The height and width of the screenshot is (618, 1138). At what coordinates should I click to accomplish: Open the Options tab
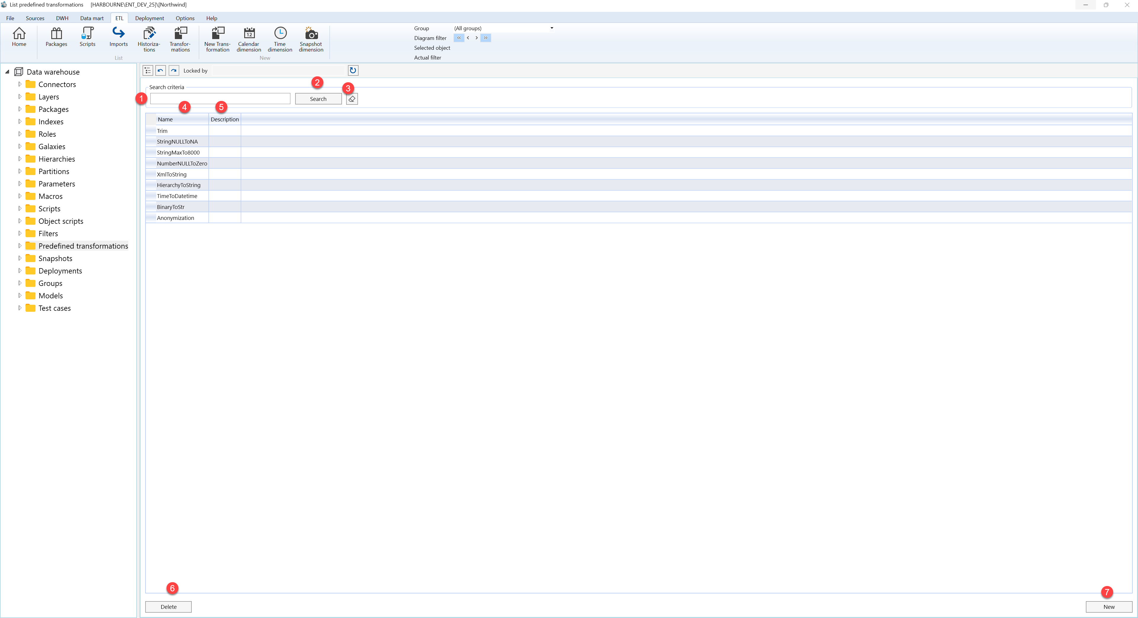pos(185,18)
